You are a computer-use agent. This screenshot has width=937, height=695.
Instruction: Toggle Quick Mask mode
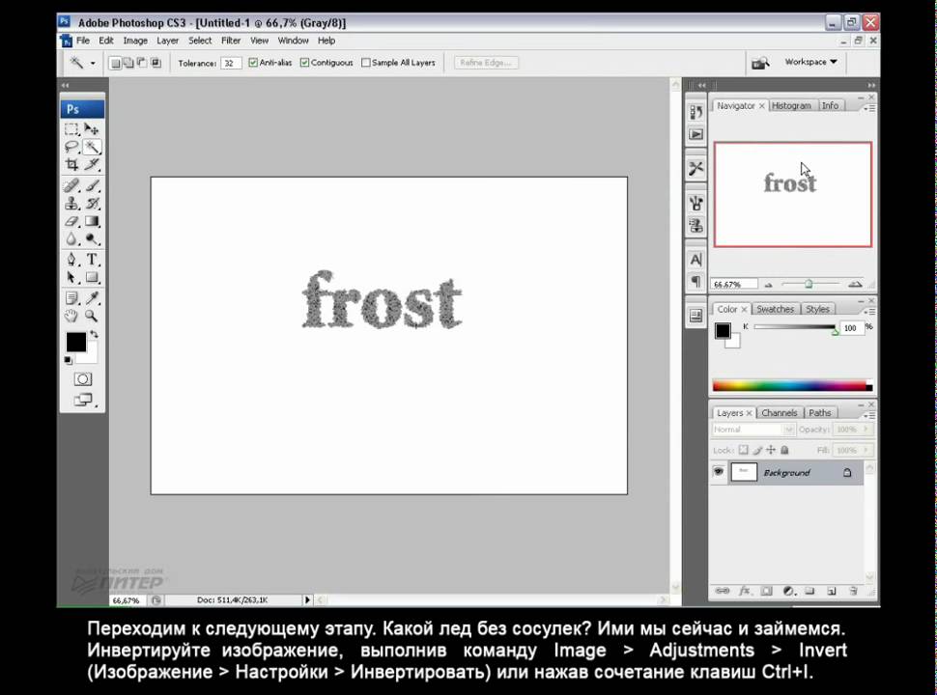pos(83,379)
